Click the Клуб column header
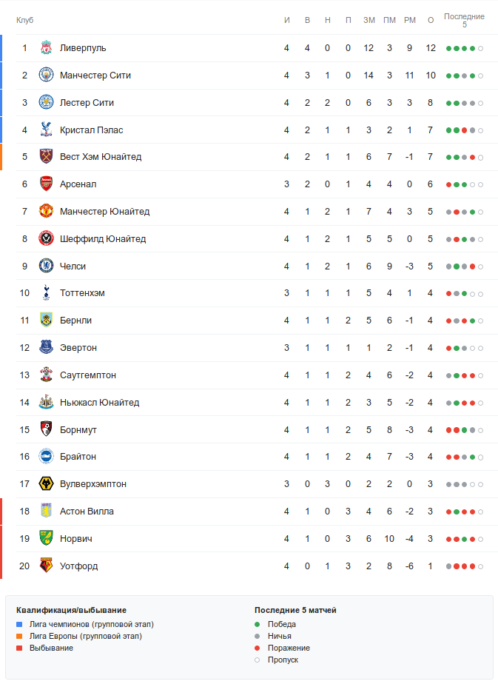Viewport: 498px width, 684px height. pyautogui.click(x=25, y=20)
